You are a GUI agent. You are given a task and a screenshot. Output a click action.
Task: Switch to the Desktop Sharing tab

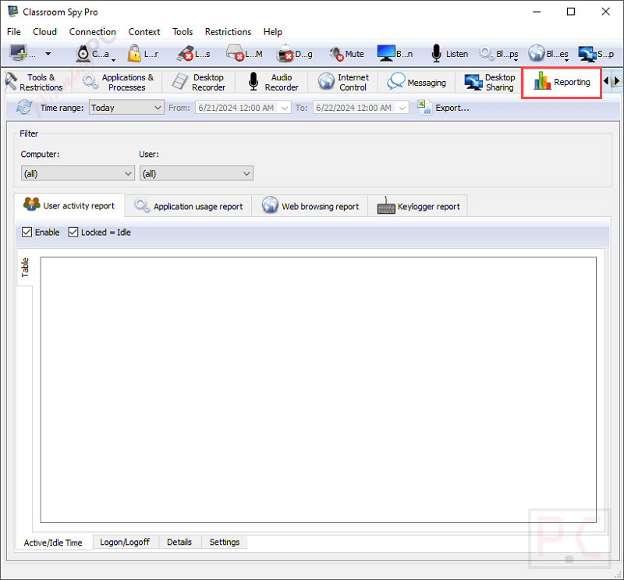[x=490, y=83]
